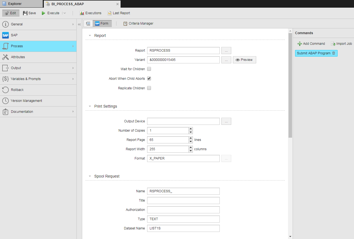Expand the General submenu arrow

tap(73, 24)
